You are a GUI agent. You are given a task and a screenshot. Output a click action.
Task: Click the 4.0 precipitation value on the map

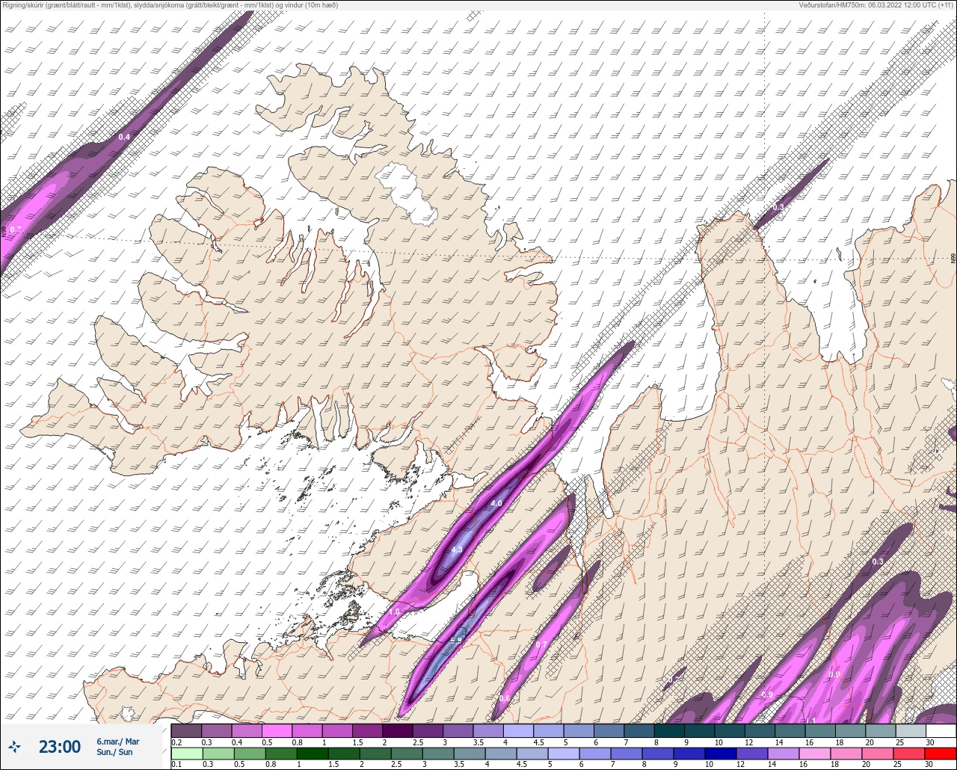[496, 504]
